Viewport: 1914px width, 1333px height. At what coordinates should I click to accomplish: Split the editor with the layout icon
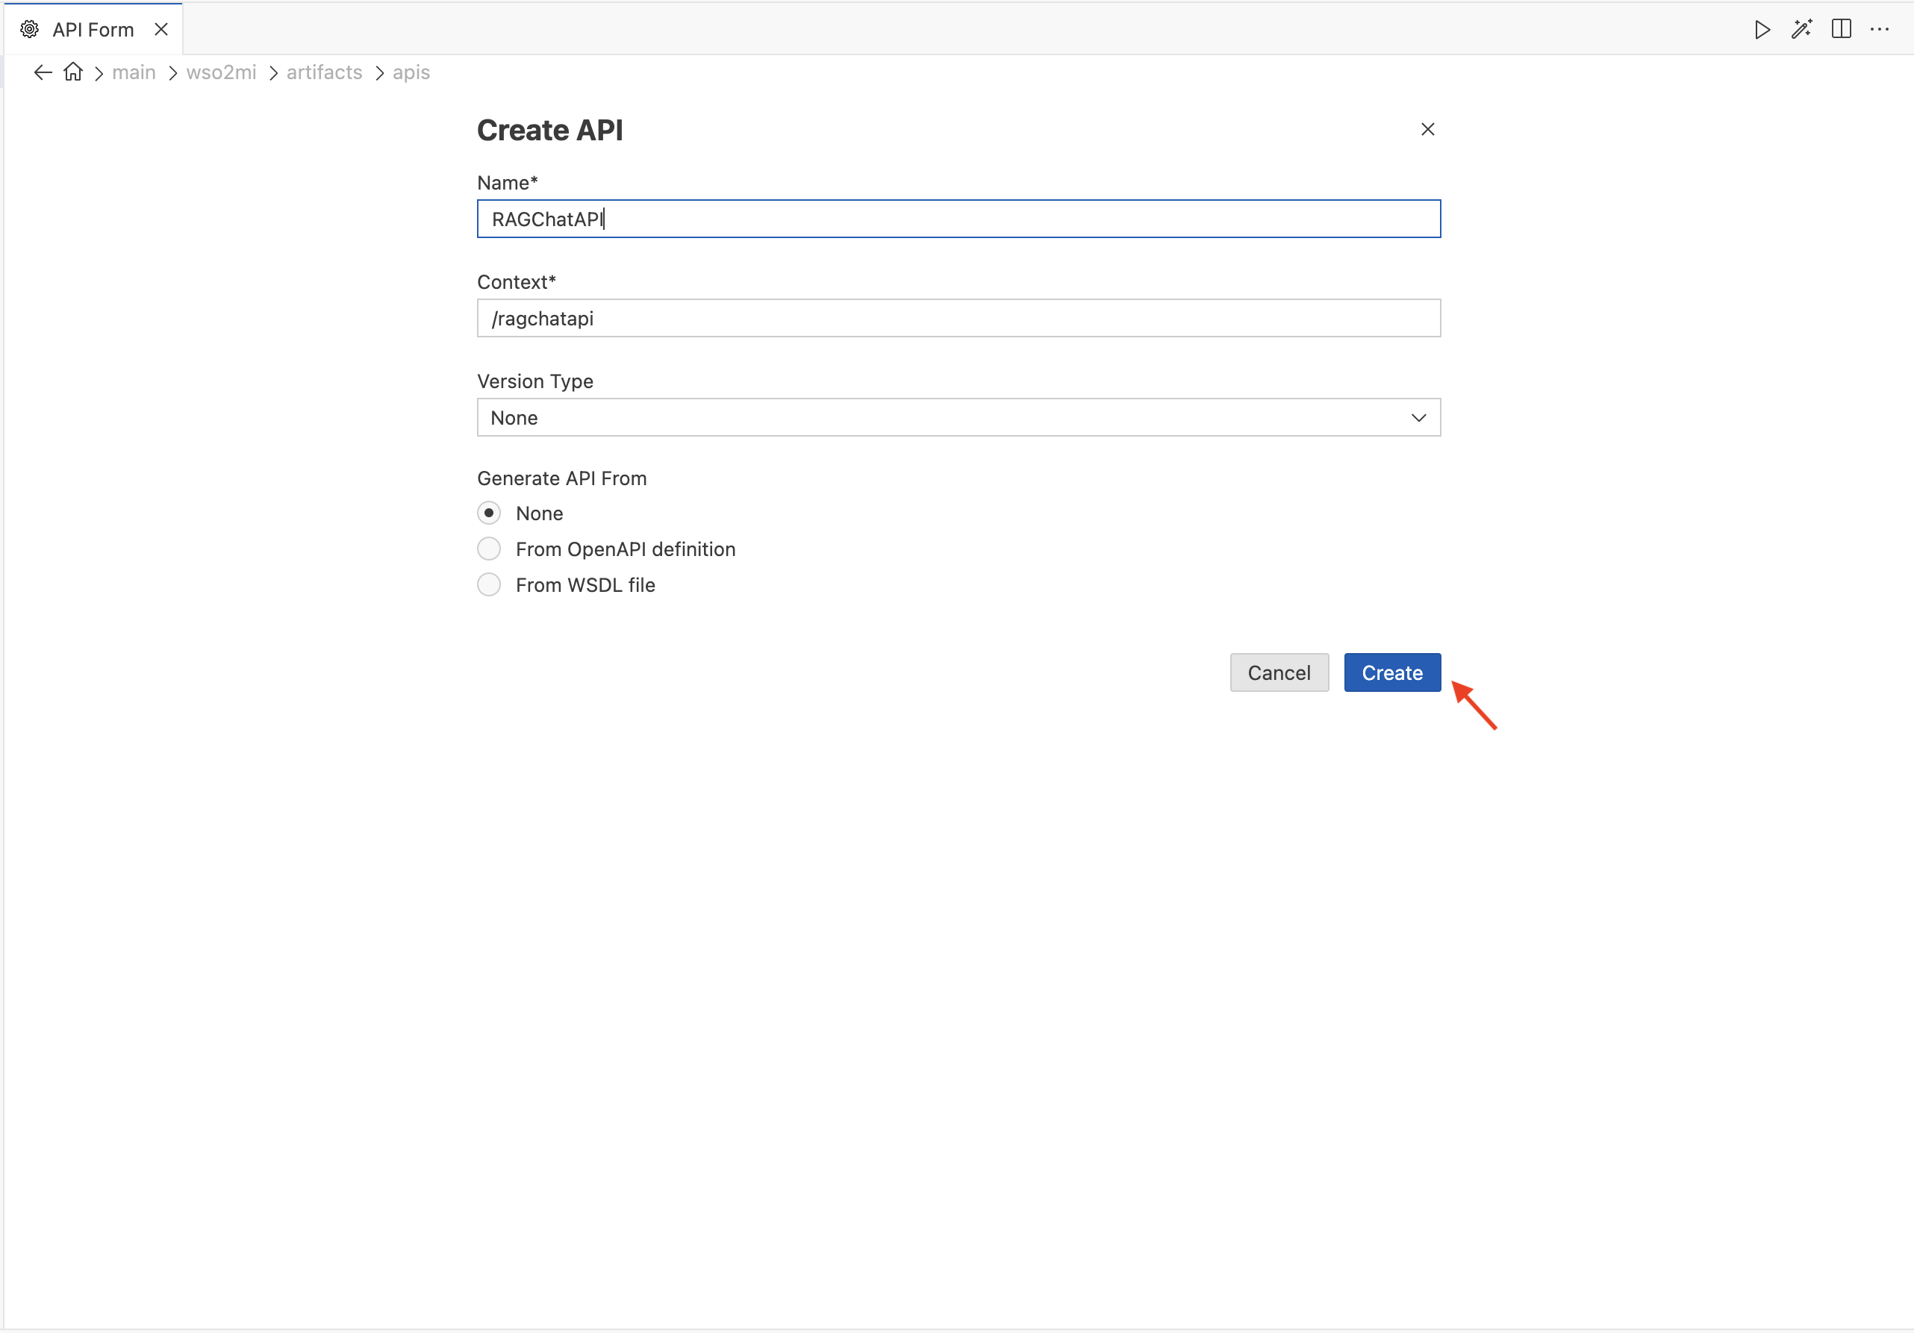pos(1842,29)
